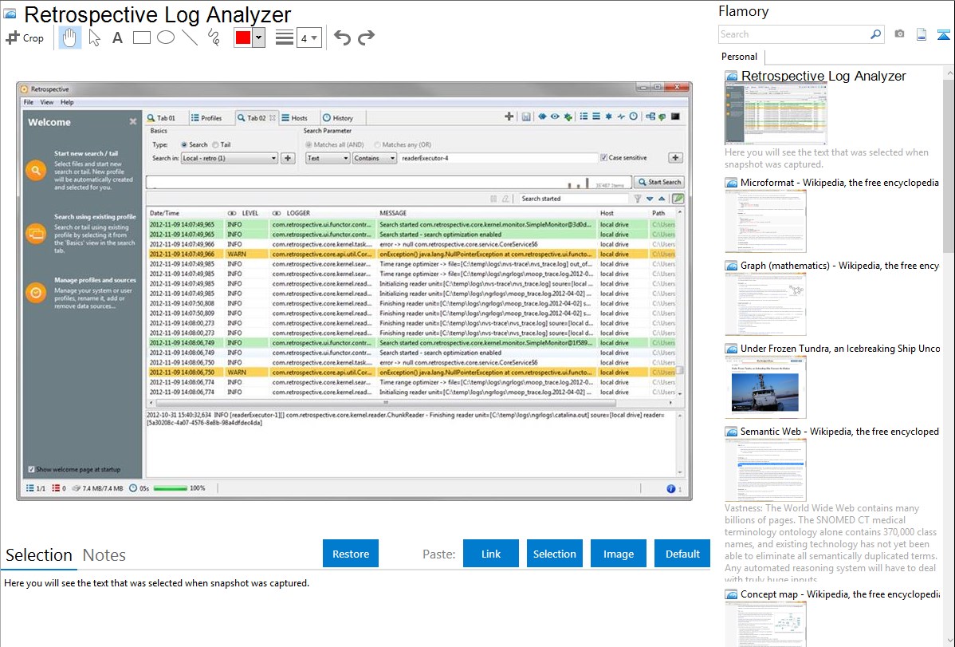The width and height of the screenshot is (955, 647).
Task: Toggle Show welcome page at startup checkbox
Action: tap(31, 469)
